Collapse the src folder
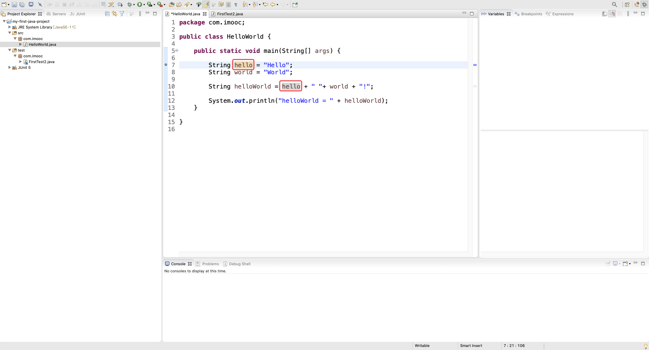This screenshot has height=350, width=649. pos(10,33)
